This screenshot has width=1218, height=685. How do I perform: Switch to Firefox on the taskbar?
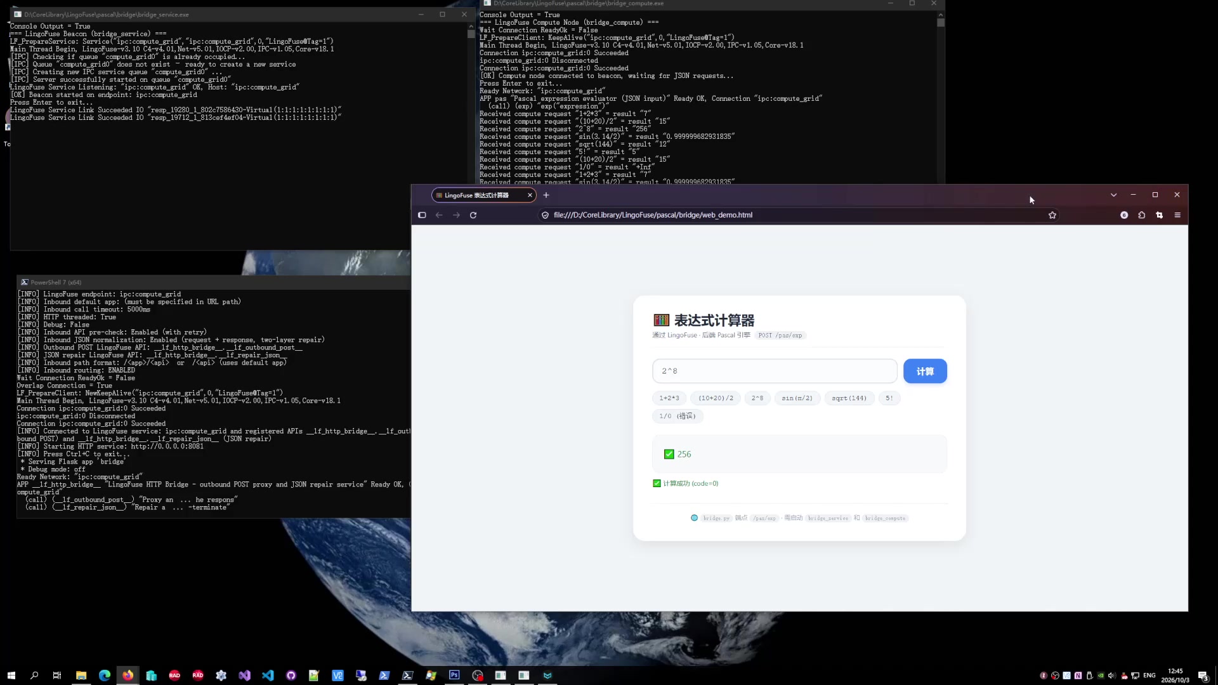[x=128, y=675]
